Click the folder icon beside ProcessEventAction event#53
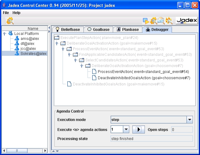The height and width of the screenshot is (155, 200). (x=69, y=49)
